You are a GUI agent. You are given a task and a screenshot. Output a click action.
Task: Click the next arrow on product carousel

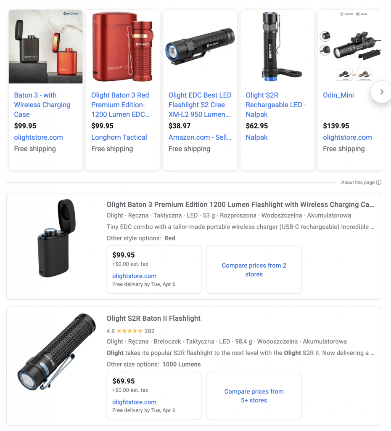pos(381,92)
